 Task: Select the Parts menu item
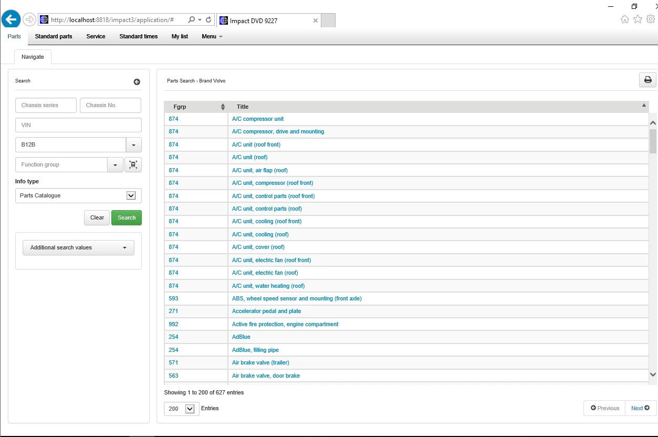(x=14, y=37)
